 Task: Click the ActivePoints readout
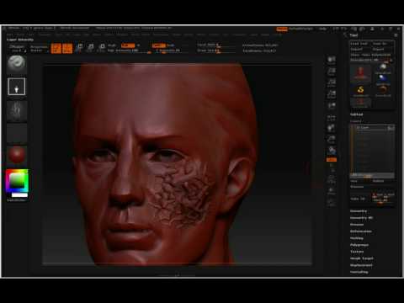(x=260, y=45)
